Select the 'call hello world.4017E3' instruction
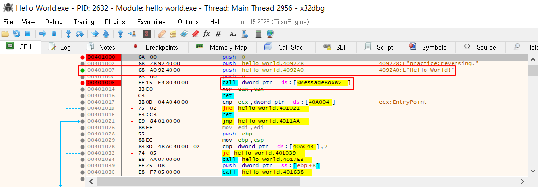Image resolution: width=538 pixels, height=187 pixels. [x=267, y=159]
